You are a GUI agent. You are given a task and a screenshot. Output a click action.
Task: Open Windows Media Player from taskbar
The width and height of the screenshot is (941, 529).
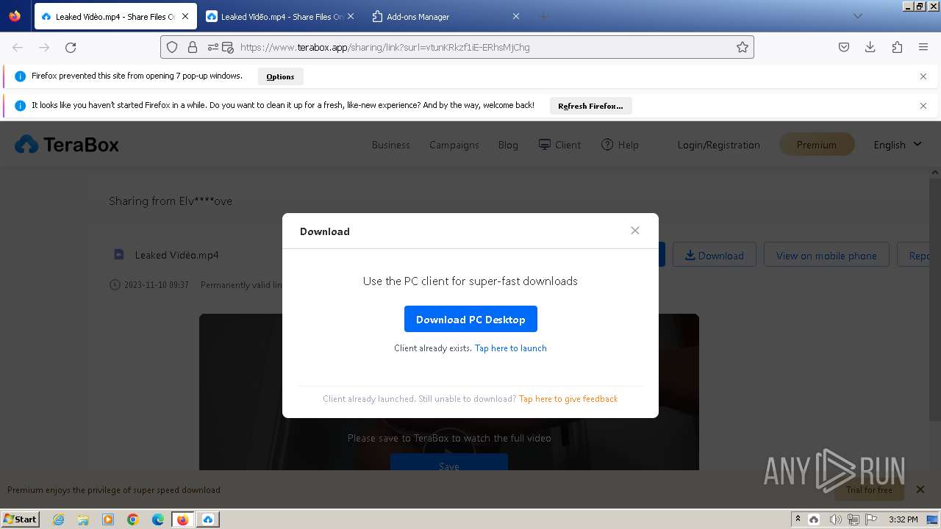[108, 519]
